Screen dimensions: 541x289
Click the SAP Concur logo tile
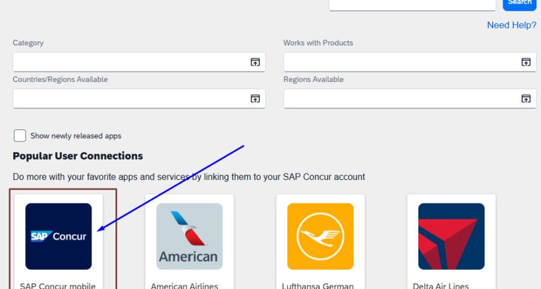click(59, 237)
